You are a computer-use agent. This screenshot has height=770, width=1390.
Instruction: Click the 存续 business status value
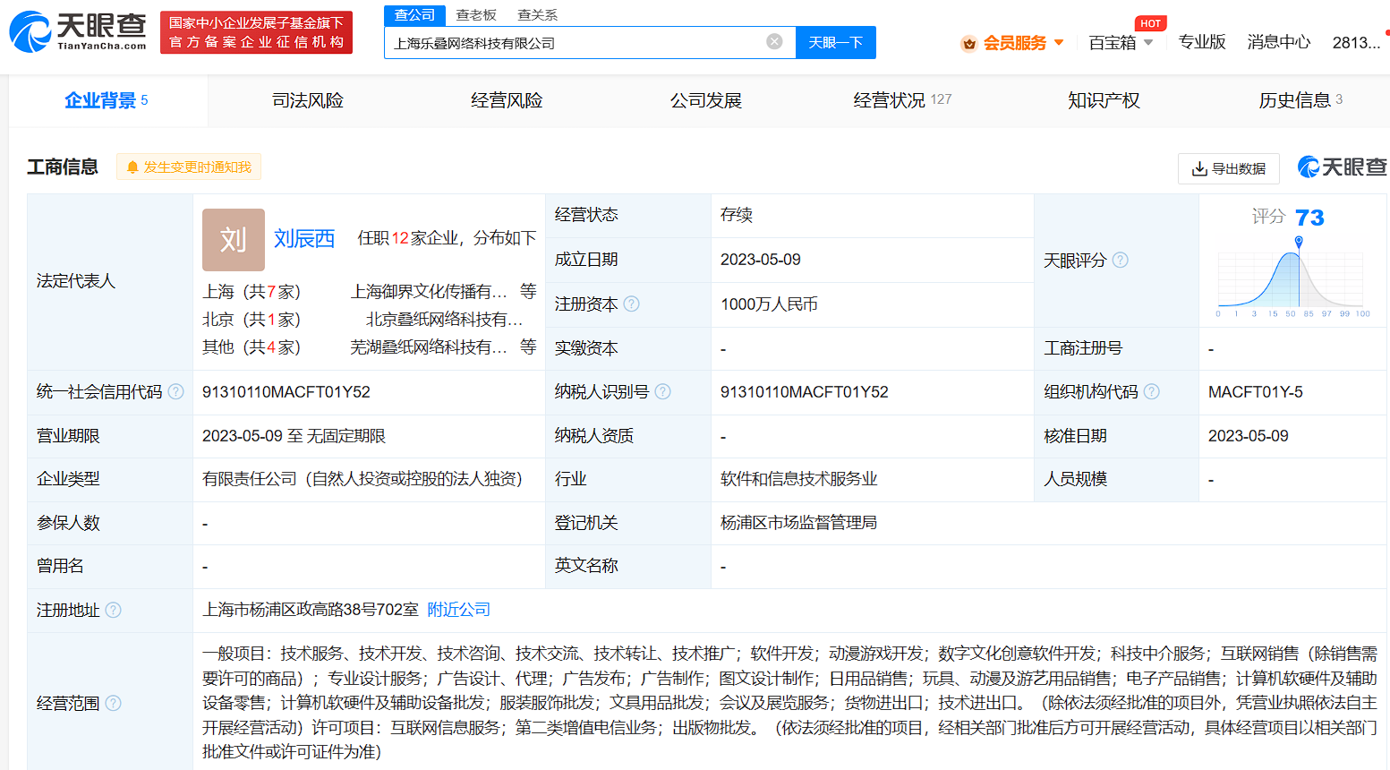point(737,215)
